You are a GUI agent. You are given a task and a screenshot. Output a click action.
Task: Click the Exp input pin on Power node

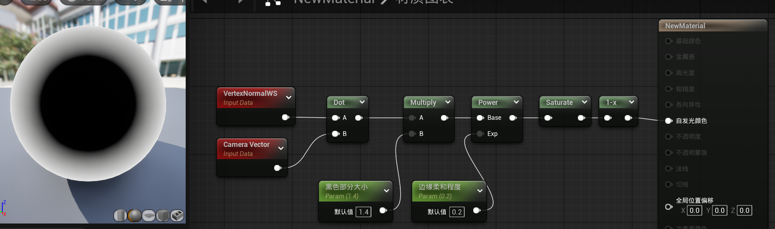click(480, 134)
